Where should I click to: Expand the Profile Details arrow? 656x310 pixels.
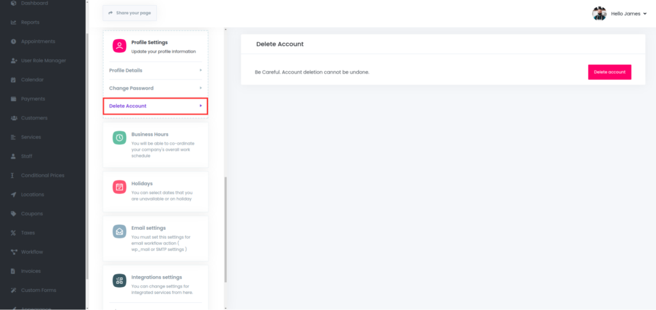[x=200, y=70]
